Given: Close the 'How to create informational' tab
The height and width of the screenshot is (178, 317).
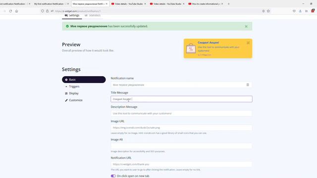Looking at the screenshot, I should (x=222, y=4).
